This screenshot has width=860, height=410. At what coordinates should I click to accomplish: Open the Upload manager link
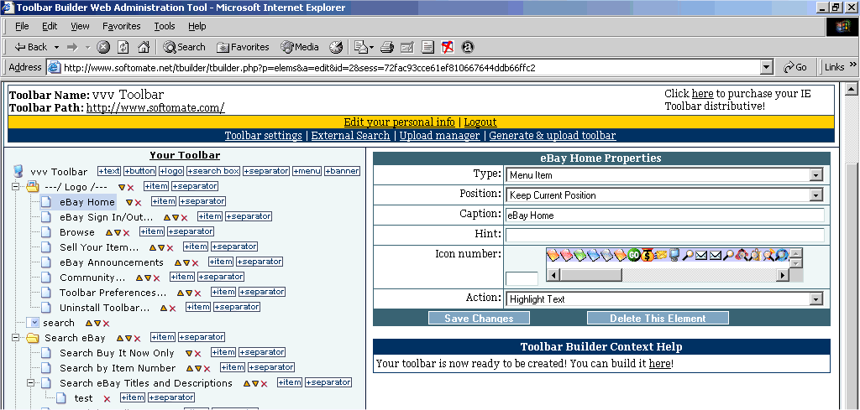click(439, 135)
